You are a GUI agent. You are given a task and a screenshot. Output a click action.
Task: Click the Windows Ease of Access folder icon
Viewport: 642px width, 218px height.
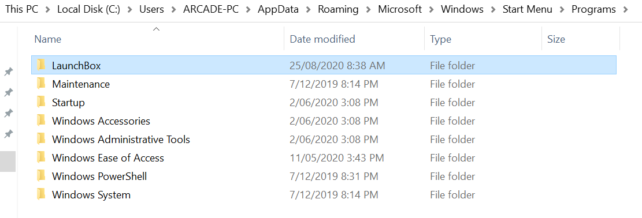(x=41, y=157)
